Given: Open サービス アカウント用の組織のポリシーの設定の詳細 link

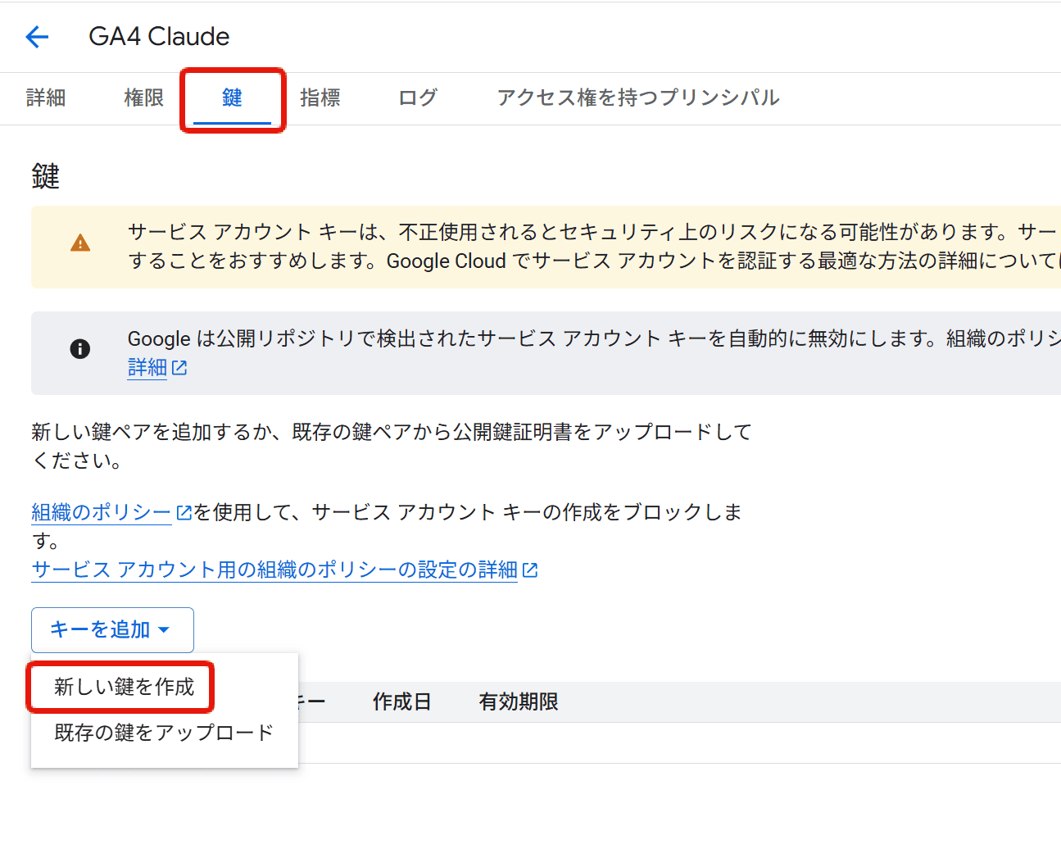Looking at the screenshot, I should [274, 570].
